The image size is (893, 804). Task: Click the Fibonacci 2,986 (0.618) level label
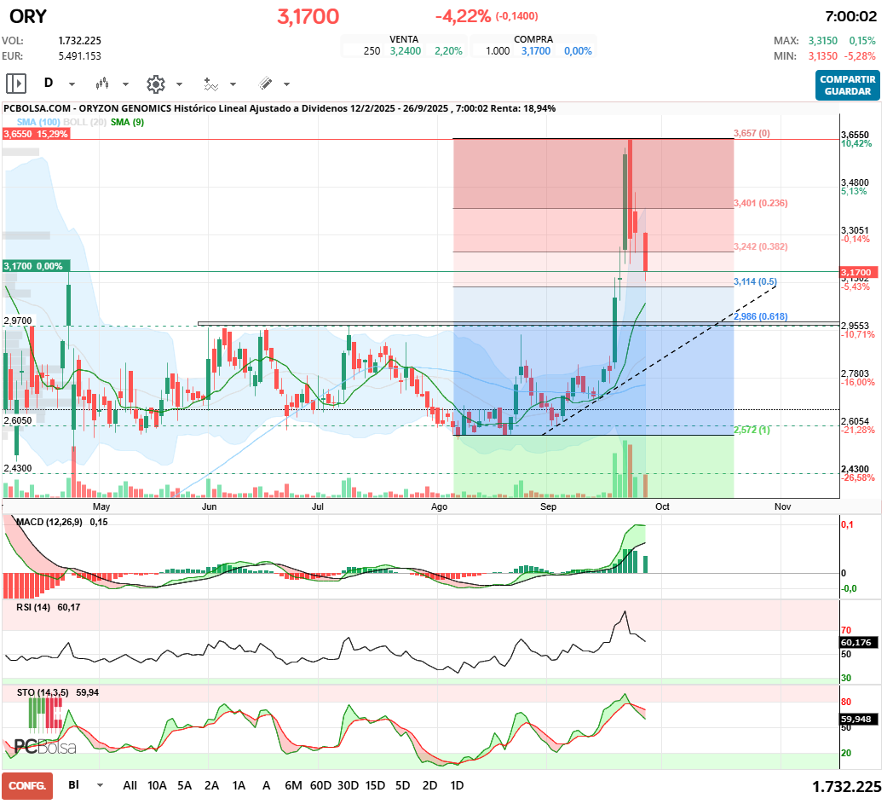760,316
